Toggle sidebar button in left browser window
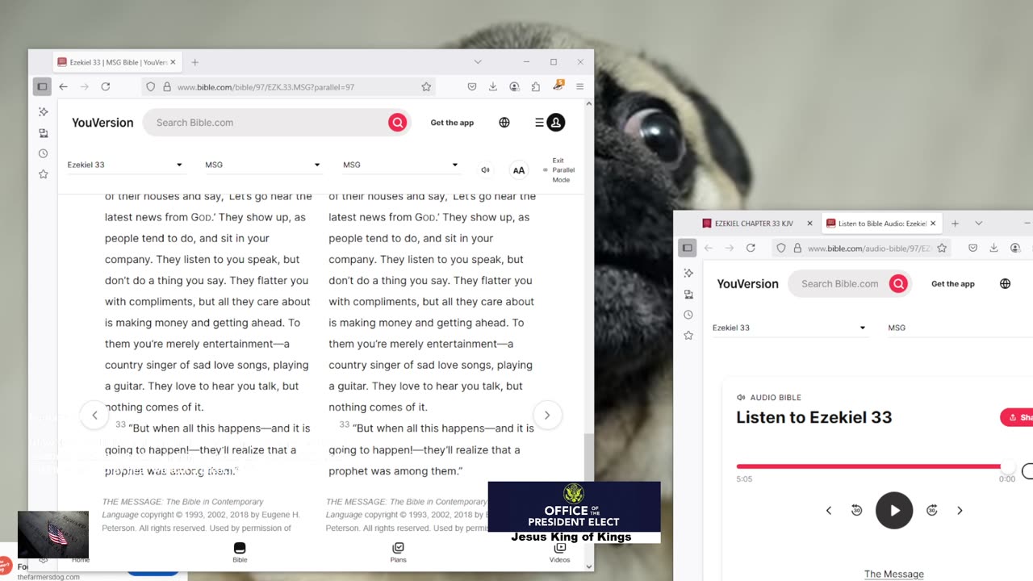Screen dimensions: 1033x581 tap(42, 86)
